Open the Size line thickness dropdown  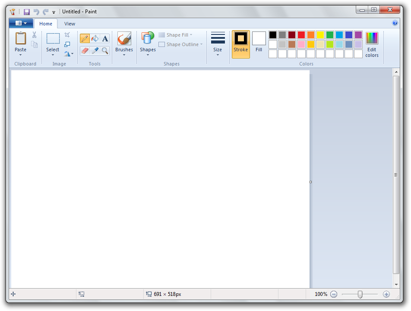[x=218, y=44]
